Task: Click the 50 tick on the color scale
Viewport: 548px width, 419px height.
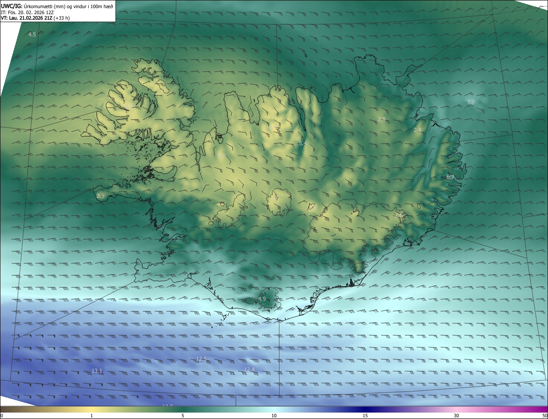Action: pyautogui.click(x=545, y=416)
